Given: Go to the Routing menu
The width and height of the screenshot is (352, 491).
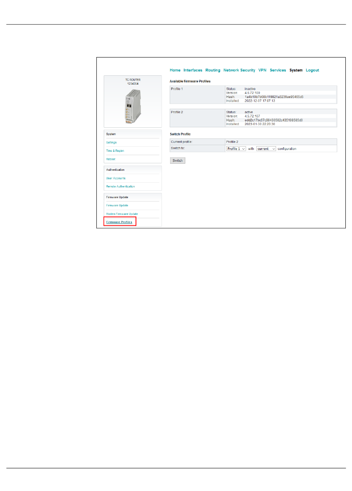Looking at the screenshot, I should tap(213, 70).
